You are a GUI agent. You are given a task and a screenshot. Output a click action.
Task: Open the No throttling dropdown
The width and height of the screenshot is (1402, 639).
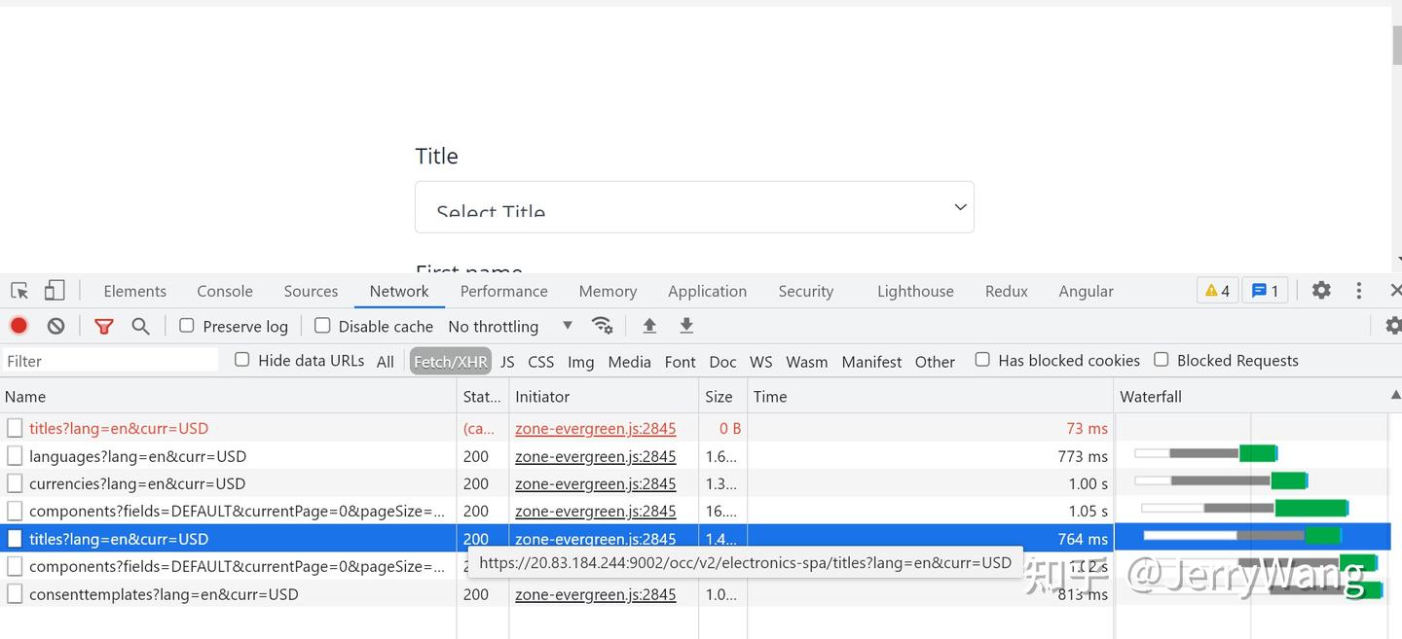[x=510, y=326]
